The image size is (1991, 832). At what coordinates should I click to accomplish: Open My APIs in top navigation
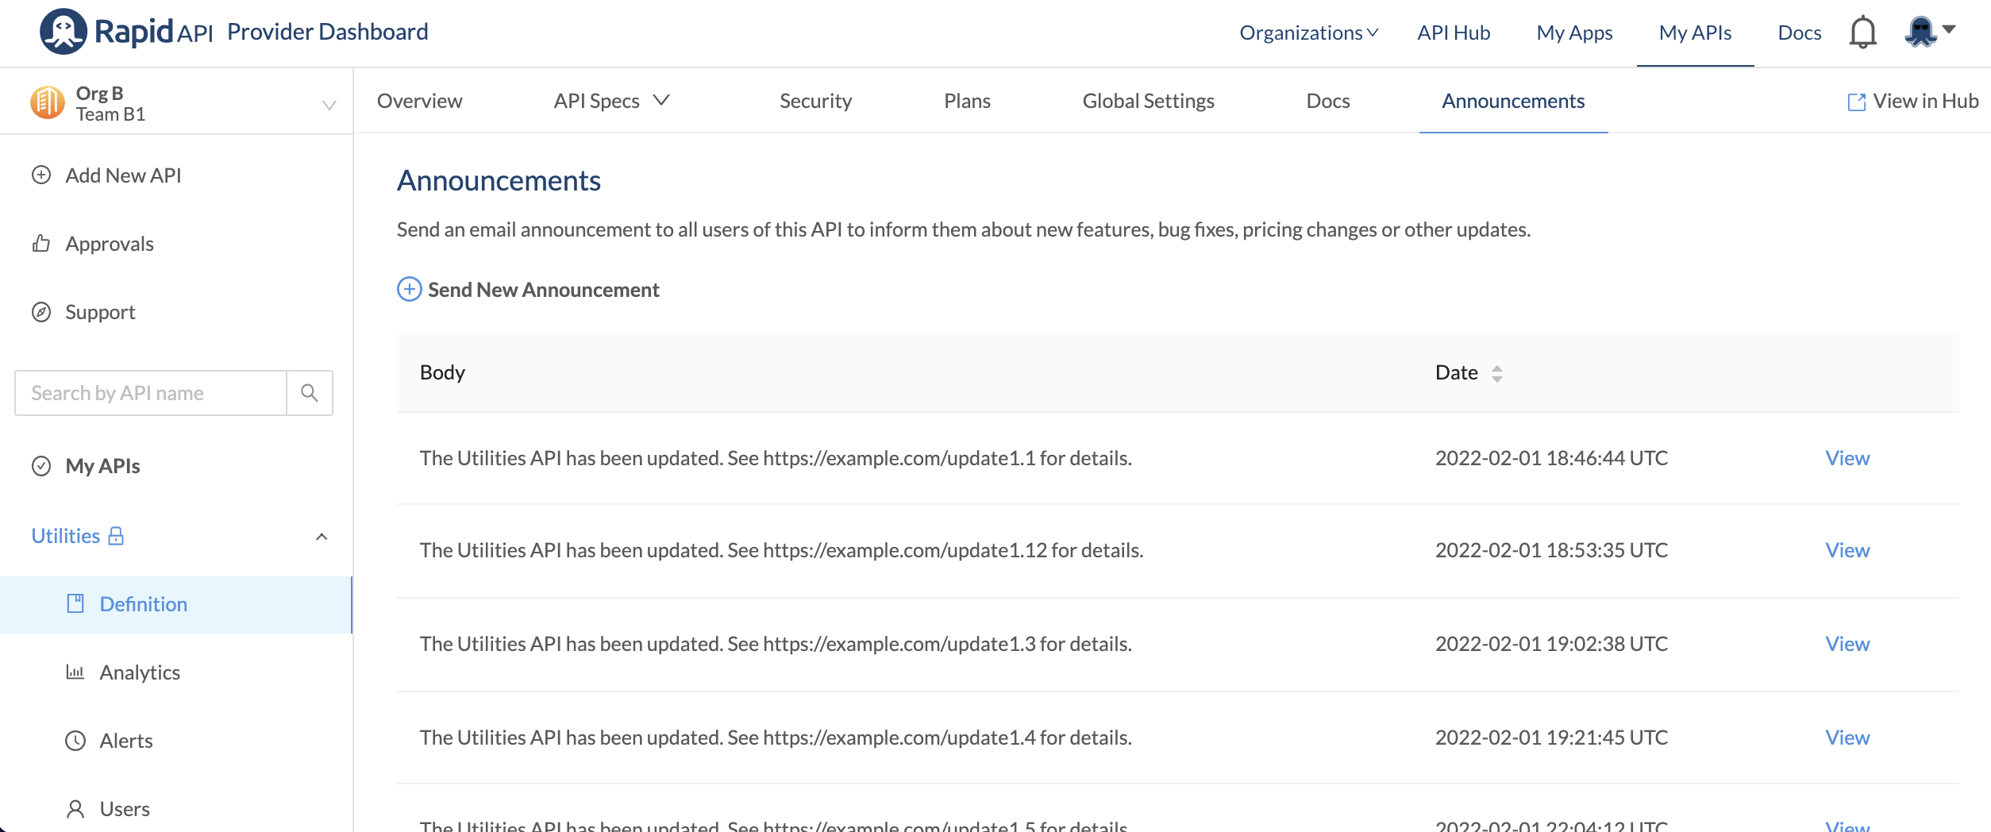[x=1695, y=33]
